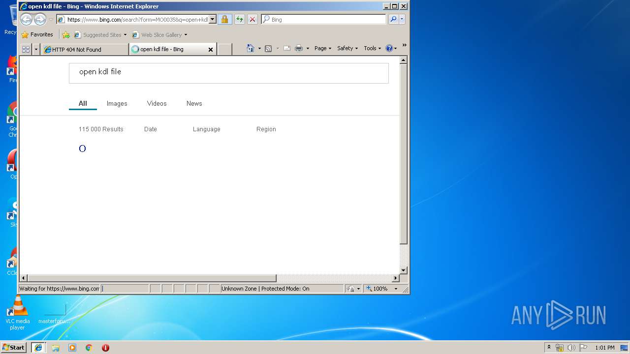The width and height of the screenshot is (630, 354).
Task: Open Opera taskbar icon
Action: 105,348
